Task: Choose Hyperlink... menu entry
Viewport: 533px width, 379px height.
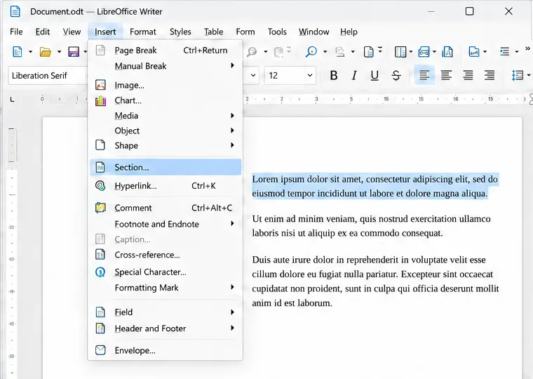Action: click(166, 186)
